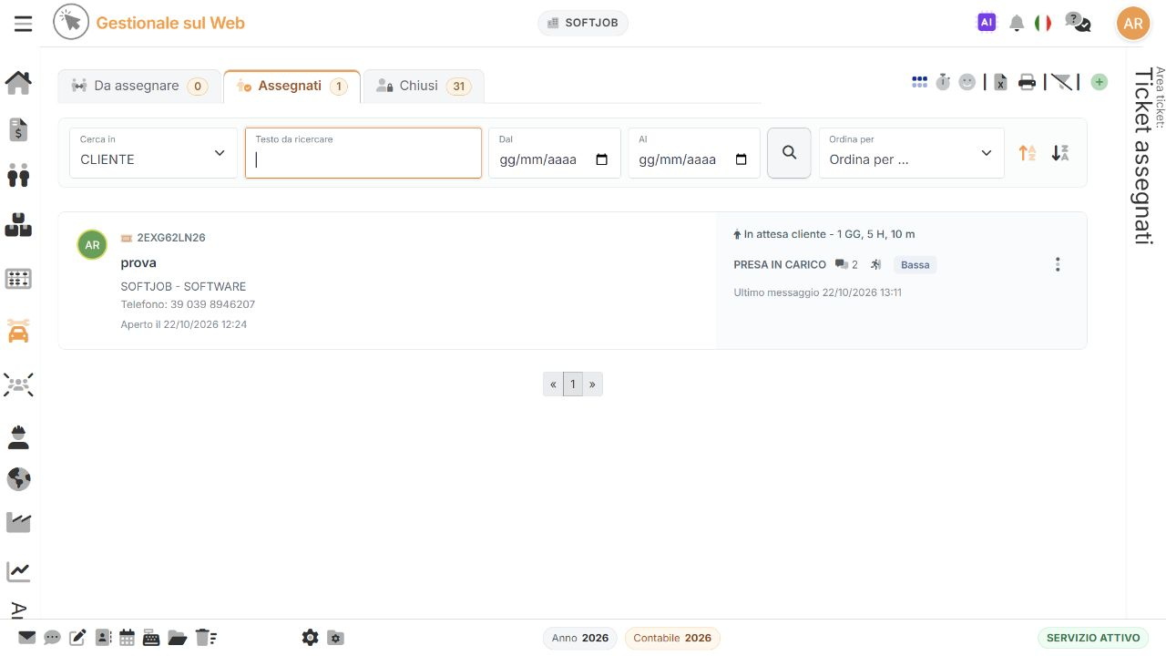Open the invoice document sidebar icon
The width and height of the screenshot is (1166, 656).
[18, 130]
